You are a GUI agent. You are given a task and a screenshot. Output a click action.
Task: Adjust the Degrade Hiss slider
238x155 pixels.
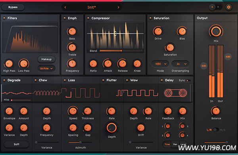click(21, 100)
